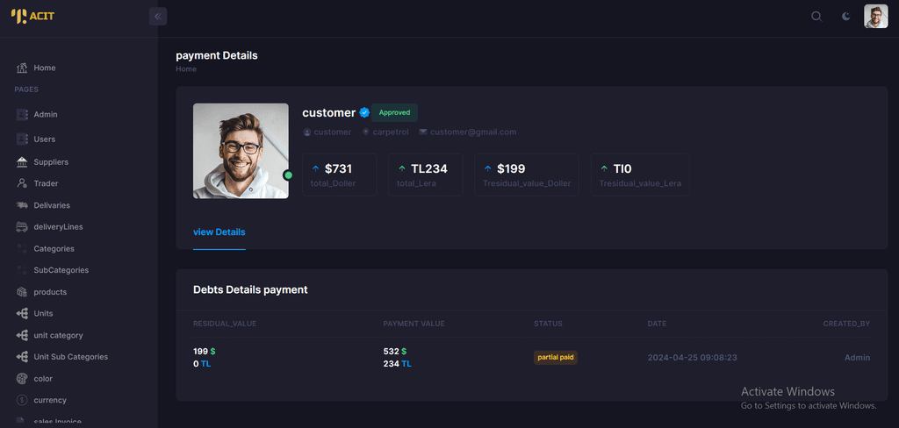Click the 532 $ payment value
The image size is (899, 428).
point(394,351)
